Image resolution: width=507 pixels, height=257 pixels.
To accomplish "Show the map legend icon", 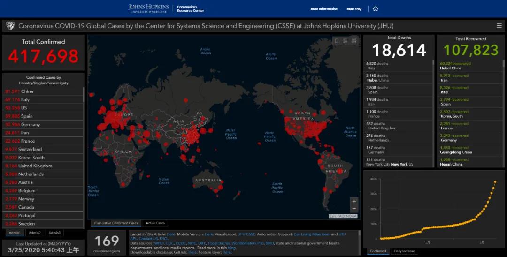I will 345,41.
